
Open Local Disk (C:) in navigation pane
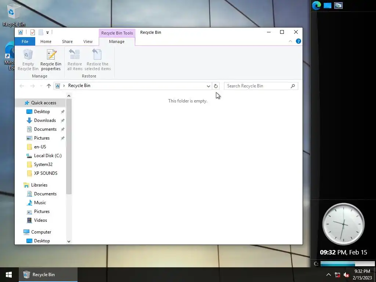point(48,156)
